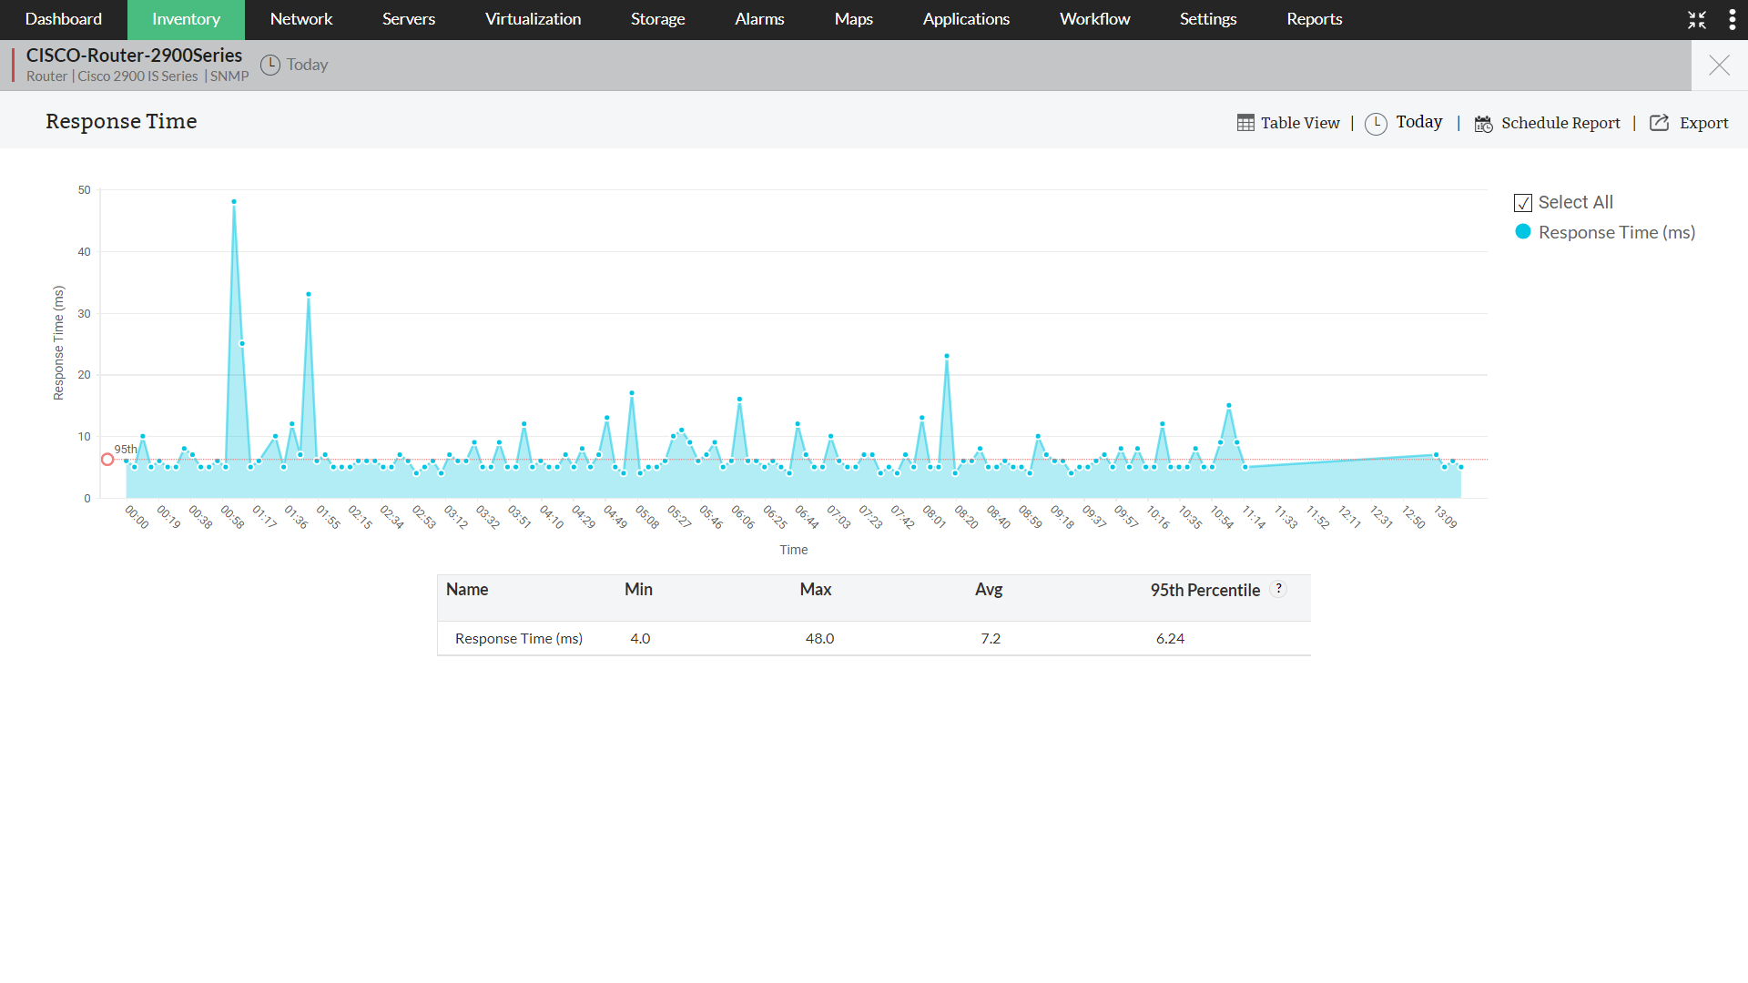
Task: Click the Export arrow icon
Action: point(1659,123)
